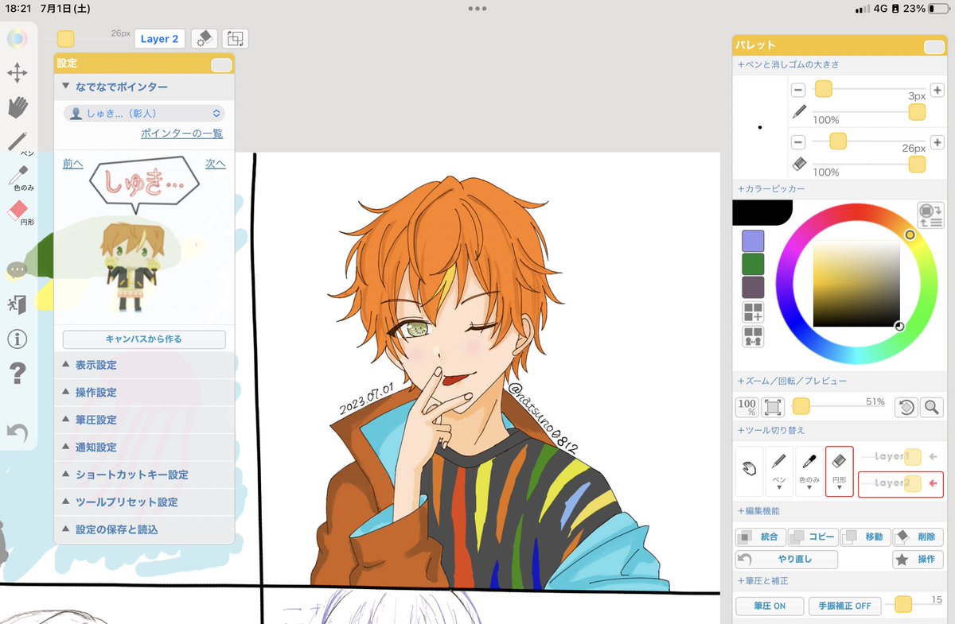Collapse the なでなでポインター section
Viewport: 955px width, 624px height.
click(144, 87)
